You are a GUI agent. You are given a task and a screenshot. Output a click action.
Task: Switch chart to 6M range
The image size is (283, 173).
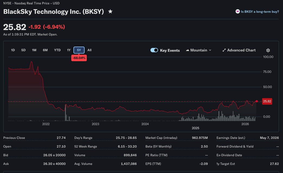(45, 50)
